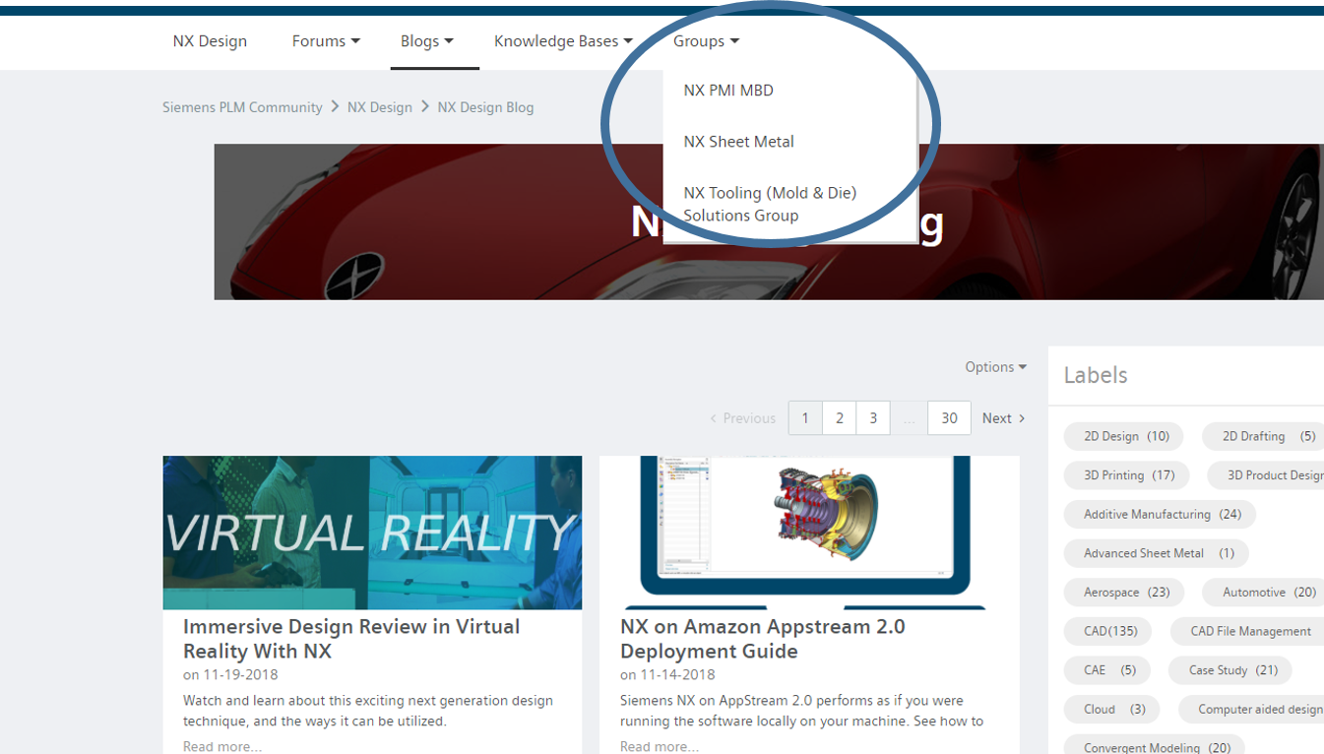Select NX PMI MBD group
This screenshot has width=1324, height=754.
tap(728, 91)
